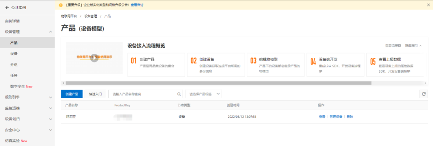Screen dimensions: 433x146
Task: Click the 创建时间 column header
Action: pos(233,105)
